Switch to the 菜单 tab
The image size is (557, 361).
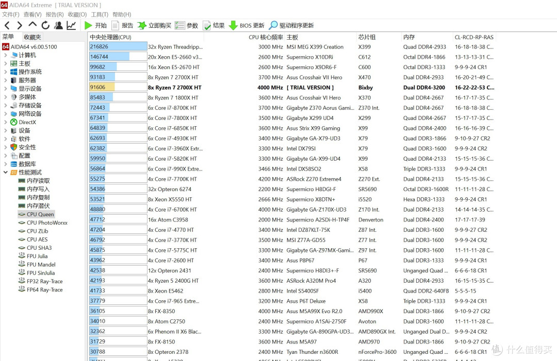click(x=8, y=37)
